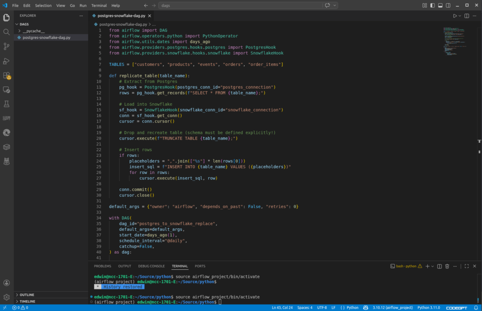Go back in navigation history
This screenshot has width=482, height=311.
(x=146, y=6)
